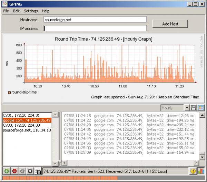Screen dimensions: 207x182
Task: Click the Hostname field containing sourceforge.net
Action: click(95, 20)
